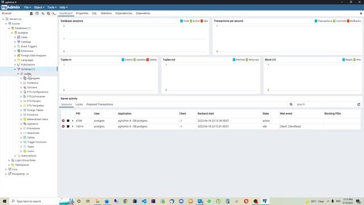364x205 pixels.
Task: Select the Sessions tab in Server activity
Action: click(x=67, y=105)
